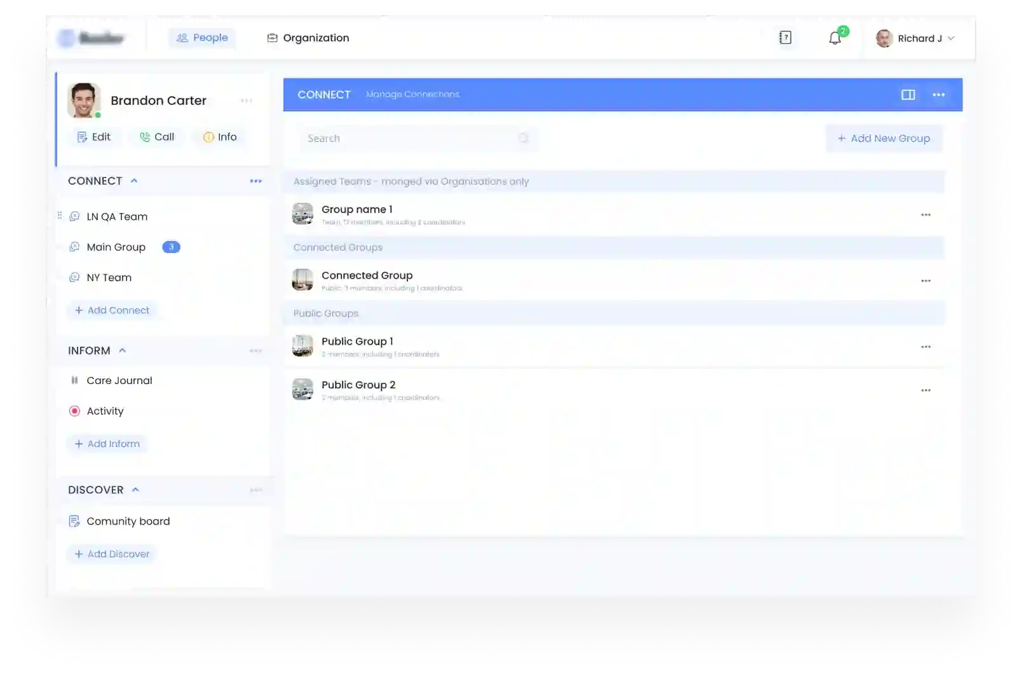The height and width of the screenshot is (674, 1022).
Task: Click Add Connect
Action: [x=112, y=310]
